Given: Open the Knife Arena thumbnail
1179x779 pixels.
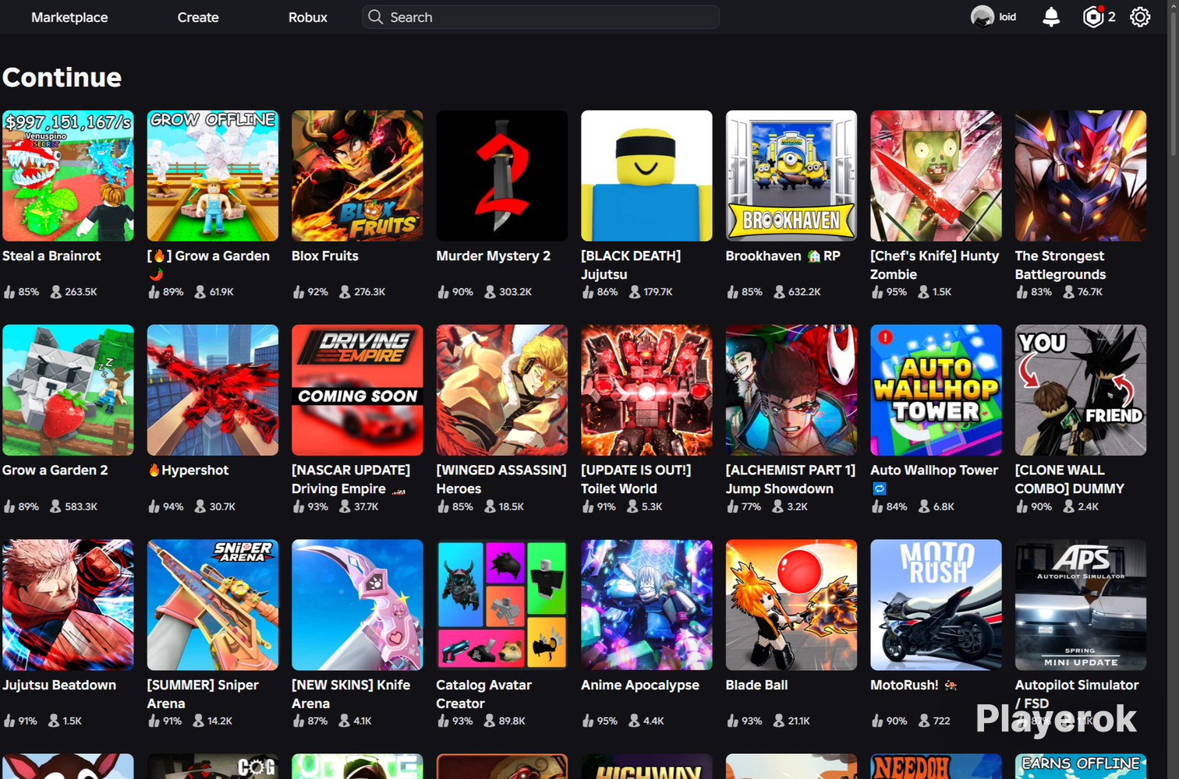Looking at the screenshot, I should click(x=357, y=605).
